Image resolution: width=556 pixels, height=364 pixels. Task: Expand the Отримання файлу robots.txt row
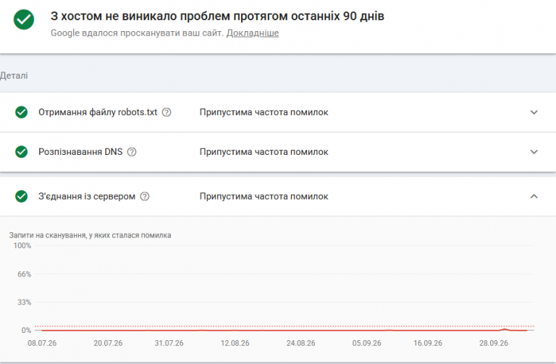pyautogui.click(x=534, y=112)
